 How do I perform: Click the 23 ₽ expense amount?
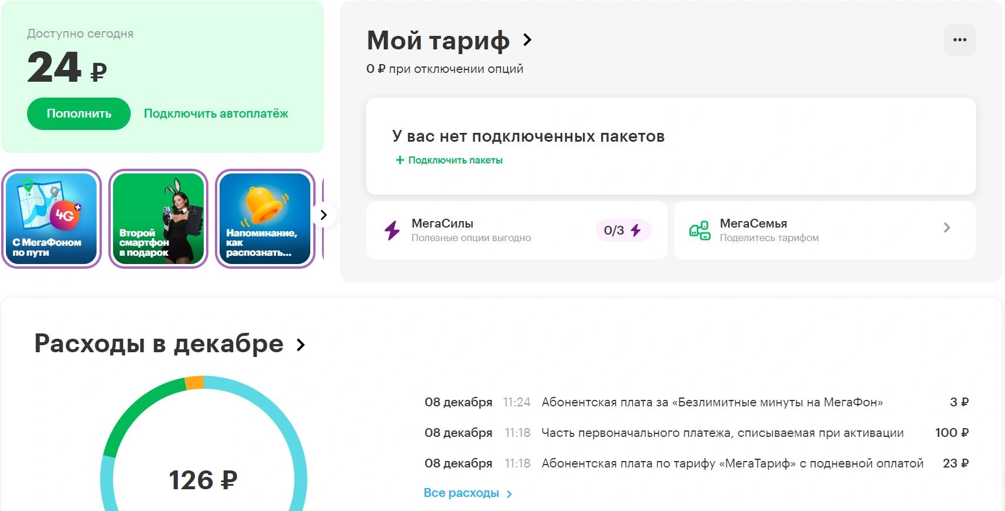tap(956, 463)
